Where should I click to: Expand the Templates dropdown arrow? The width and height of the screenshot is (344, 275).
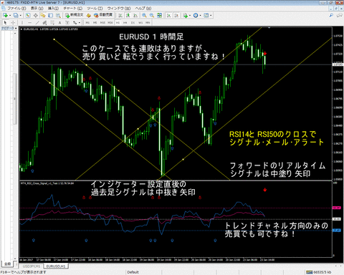211,16
